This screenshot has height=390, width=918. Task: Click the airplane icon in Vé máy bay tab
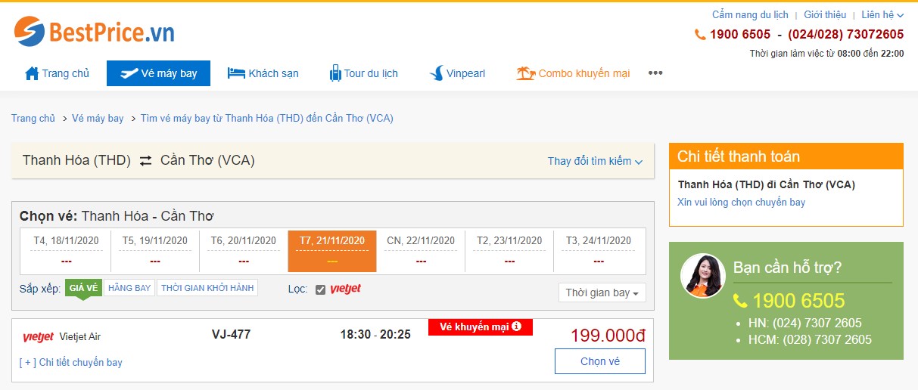[x=129, y=73]
